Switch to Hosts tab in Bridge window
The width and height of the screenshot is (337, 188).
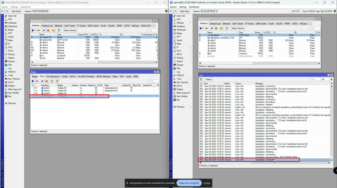128,76
